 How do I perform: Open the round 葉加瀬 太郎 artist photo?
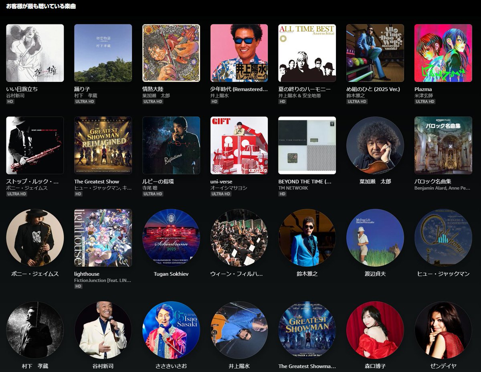tap(375, 145)
